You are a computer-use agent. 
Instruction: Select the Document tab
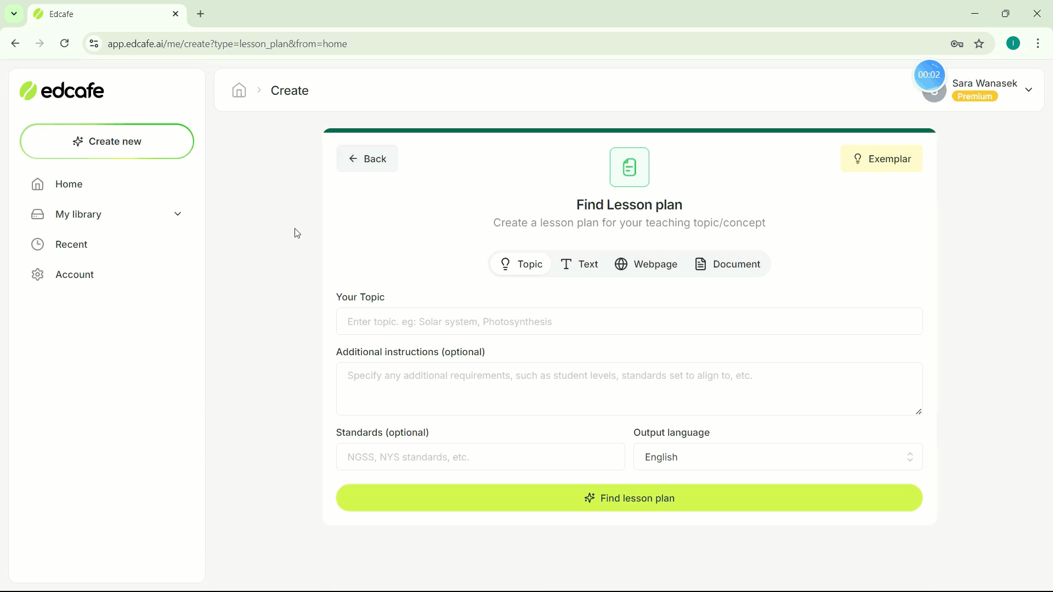point(728,264)
